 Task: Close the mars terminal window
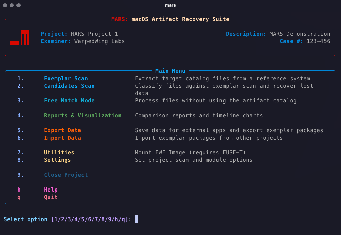click(5, 5)
